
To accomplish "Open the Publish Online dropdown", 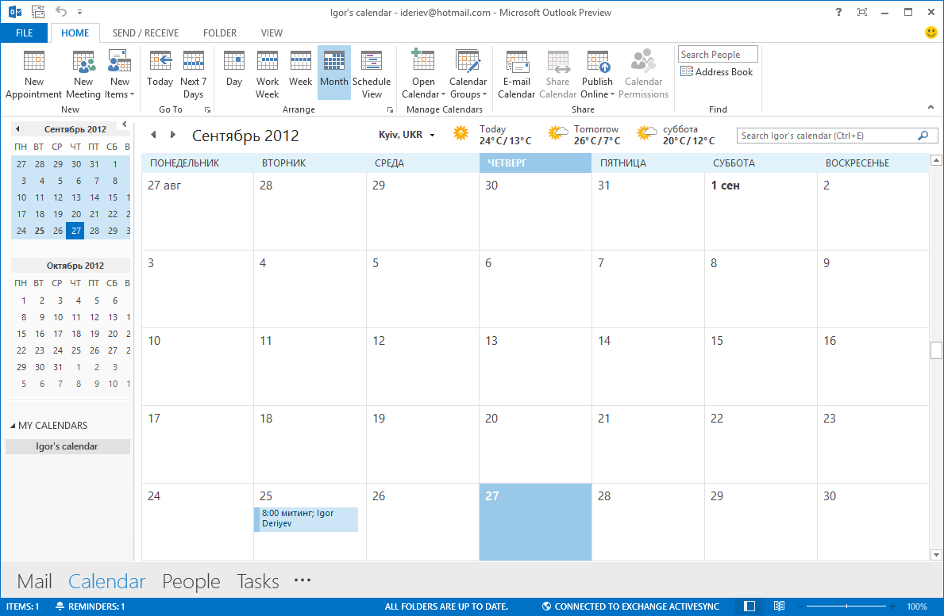I will point(597,74).
